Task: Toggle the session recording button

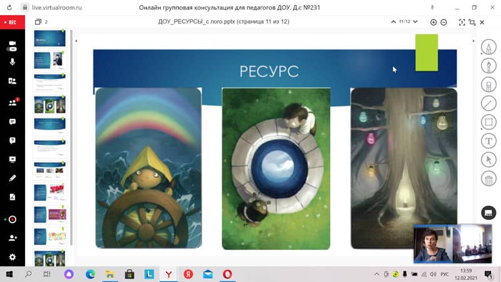Action: 12,219
